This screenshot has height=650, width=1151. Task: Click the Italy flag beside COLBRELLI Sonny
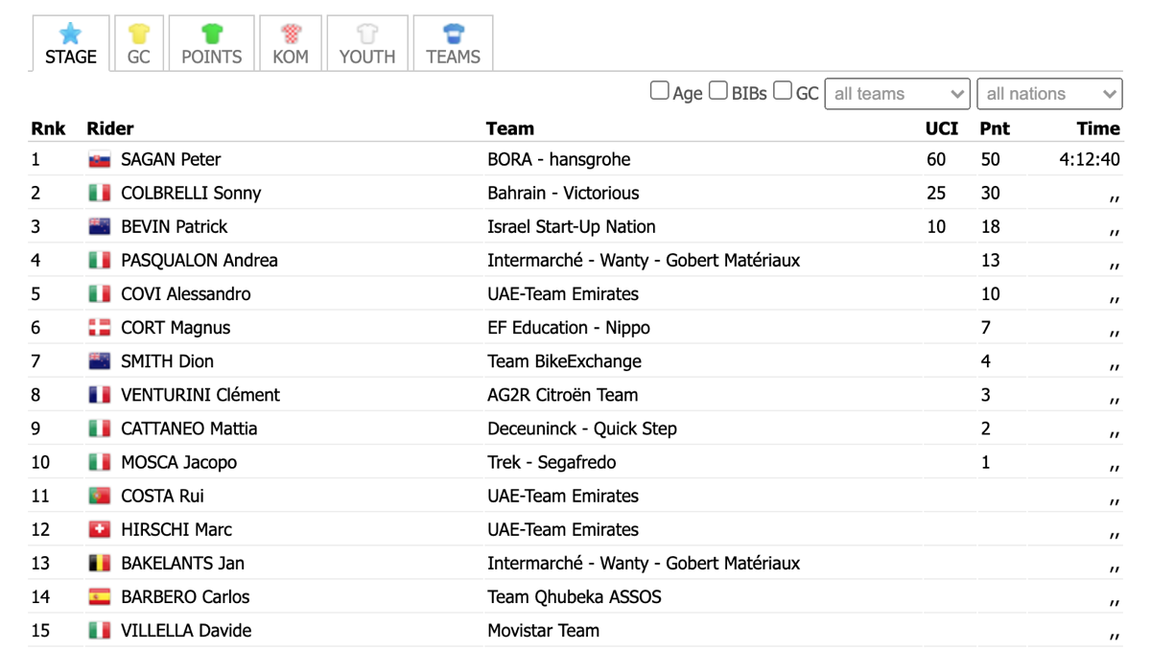100,194
